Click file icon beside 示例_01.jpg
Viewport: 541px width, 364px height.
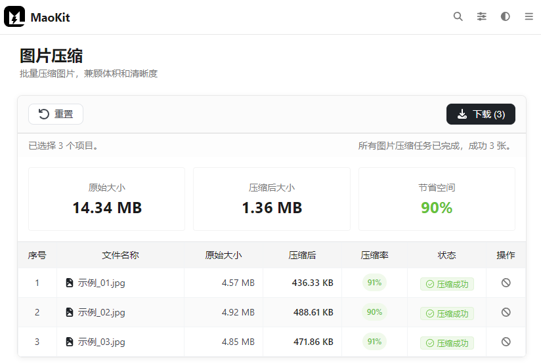[x=70, y=283]
